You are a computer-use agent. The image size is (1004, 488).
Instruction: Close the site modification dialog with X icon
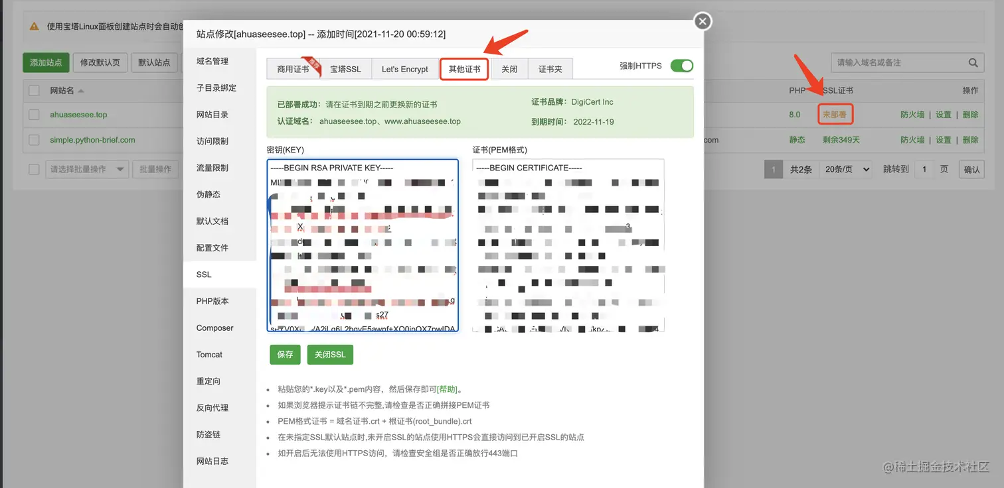(x=703, y=21)
